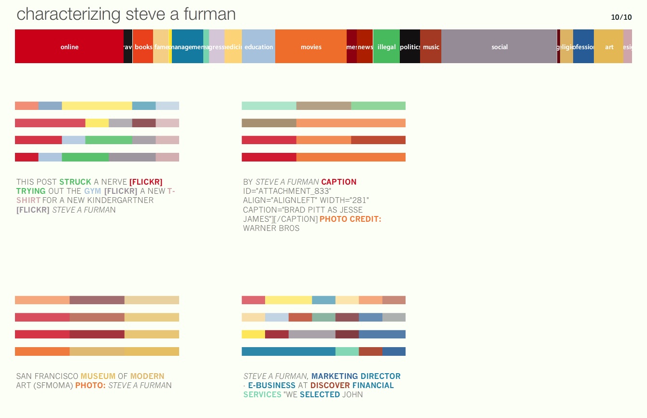Screen dimensions: 647x418
Task: Select the 'social' category segment
Action: pos(499,47)
